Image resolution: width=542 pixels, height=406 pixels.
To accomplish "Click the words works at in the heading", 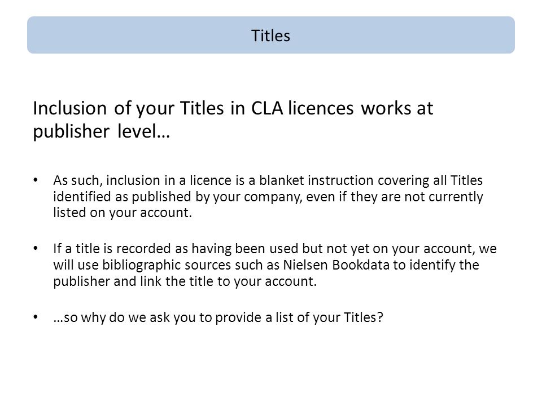I will coord(397,108).
